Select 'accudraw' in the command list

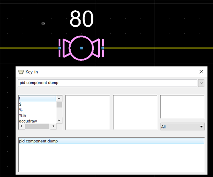(37, 121)
